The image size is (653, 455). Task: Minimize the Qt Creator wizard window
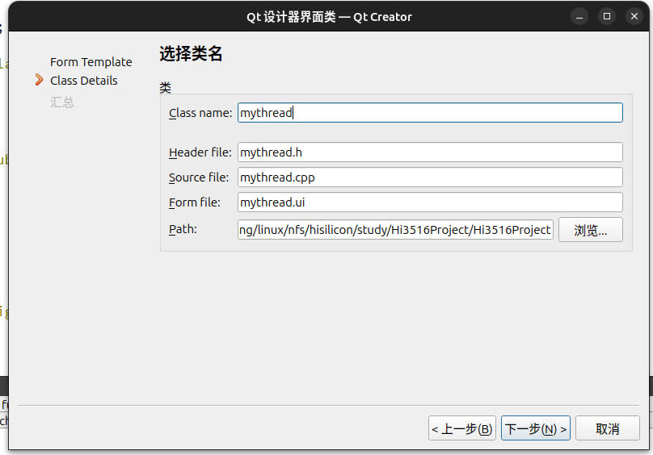579,17
